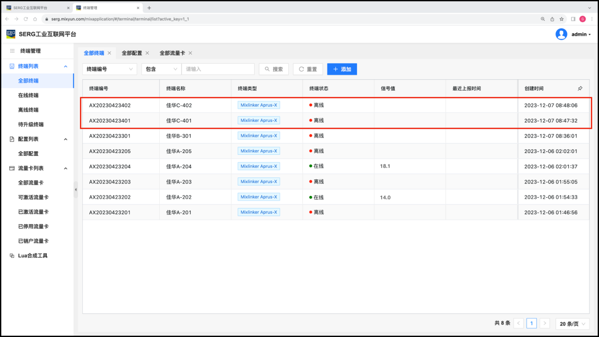Close the 全部流量卡 tab
The image size is (599, 337).
(190, 53)
